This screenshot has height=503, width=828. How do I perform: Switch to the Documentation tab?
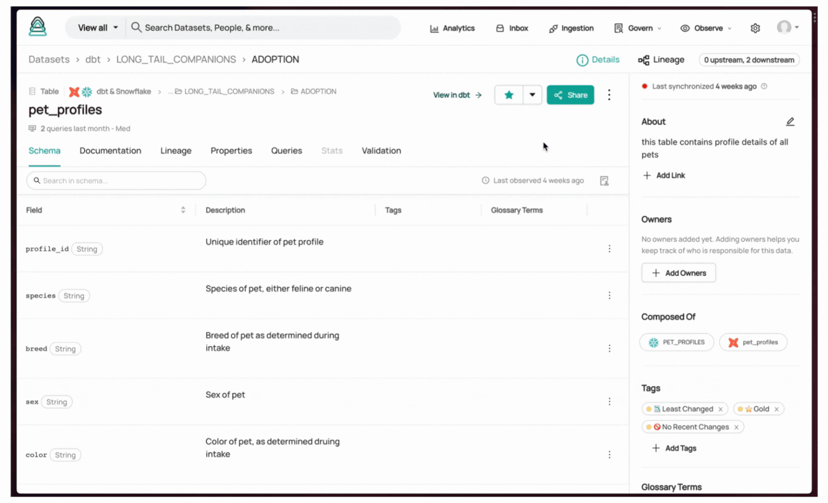[110, 150]
